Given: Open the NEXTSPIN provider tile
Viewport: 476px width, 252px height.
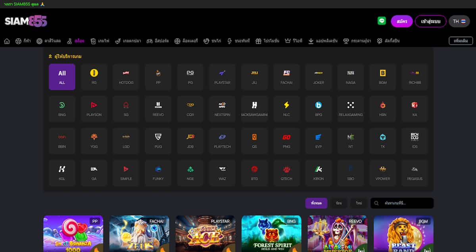Looking at the screenshot, I should tap(222, 109).
